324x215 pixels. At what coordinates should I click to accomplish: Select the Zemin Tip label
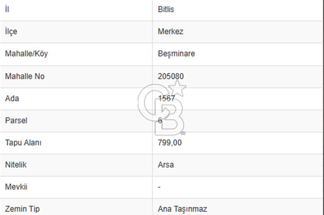[x=22, y=209]
